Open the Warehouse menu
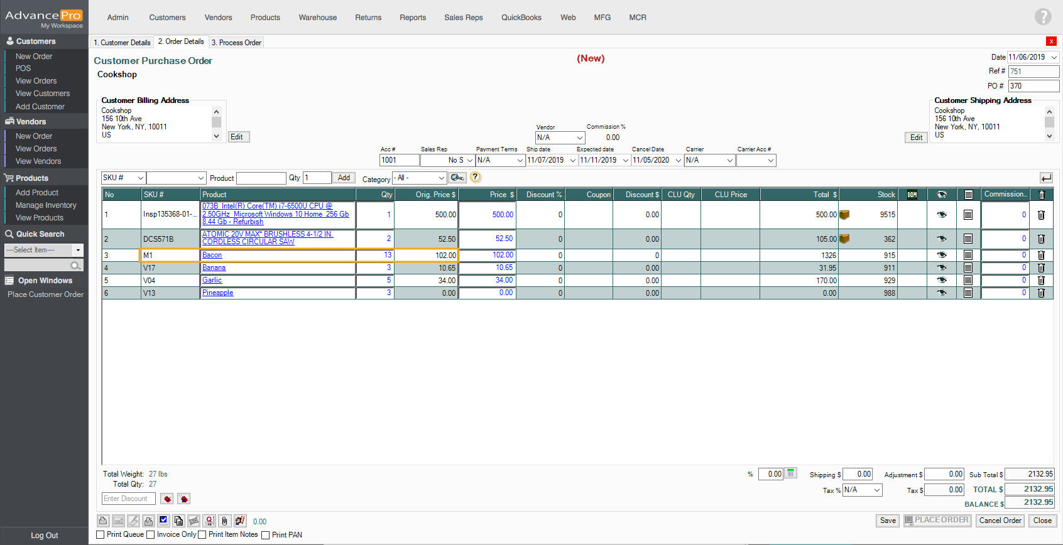This screenshot has height=545, width=1063. (x=317, y=18)
